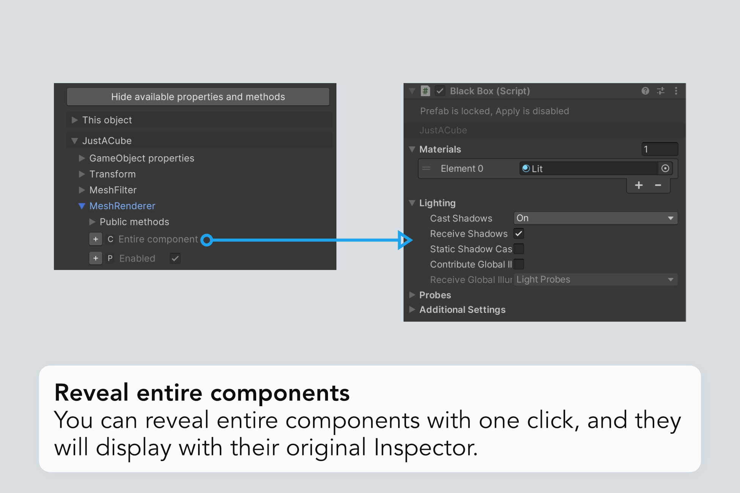Enable the Static Shadow Caster checkbox
This screenshot has width=740, height=493.
click(x=519, y=249)
